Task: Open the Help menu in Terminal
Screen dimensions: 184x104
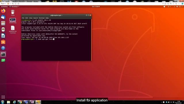Action: (47, 18)
